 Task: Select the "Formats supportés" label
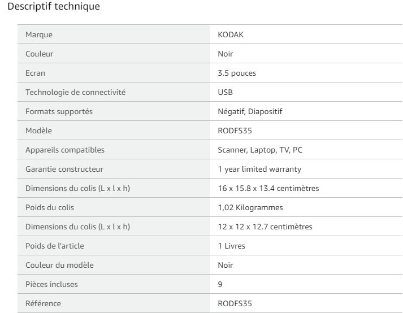[59, 112]
